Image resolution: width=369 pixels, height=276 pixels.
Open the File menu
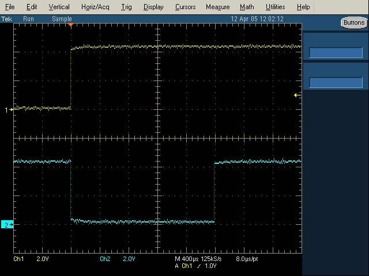(x=10, y=7)
